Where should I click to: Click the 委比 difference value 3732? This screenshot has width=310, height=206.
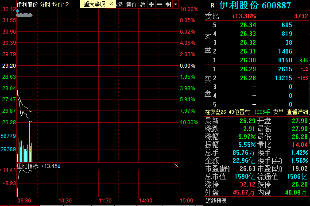(301, 16)
